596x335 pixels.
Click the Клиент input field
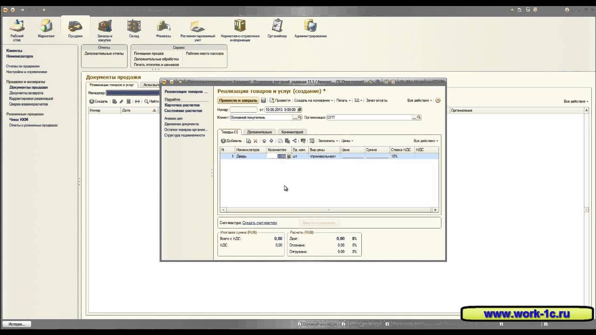[261, 118]
